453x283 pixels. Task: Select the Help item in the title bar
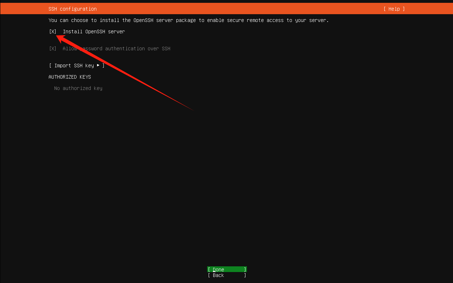pyautogui.click(x=393, y=9)
